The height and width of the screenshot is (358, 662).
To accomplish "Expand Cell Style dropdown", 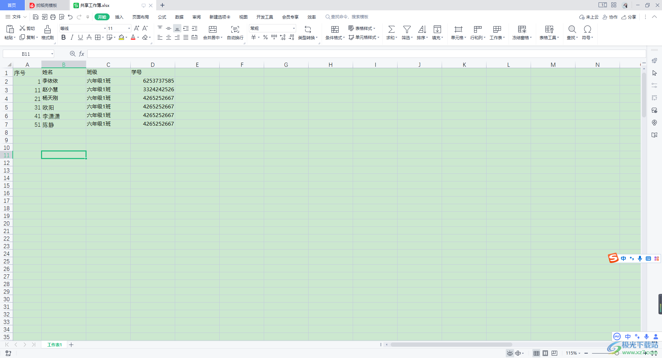I will click(378, 37).
